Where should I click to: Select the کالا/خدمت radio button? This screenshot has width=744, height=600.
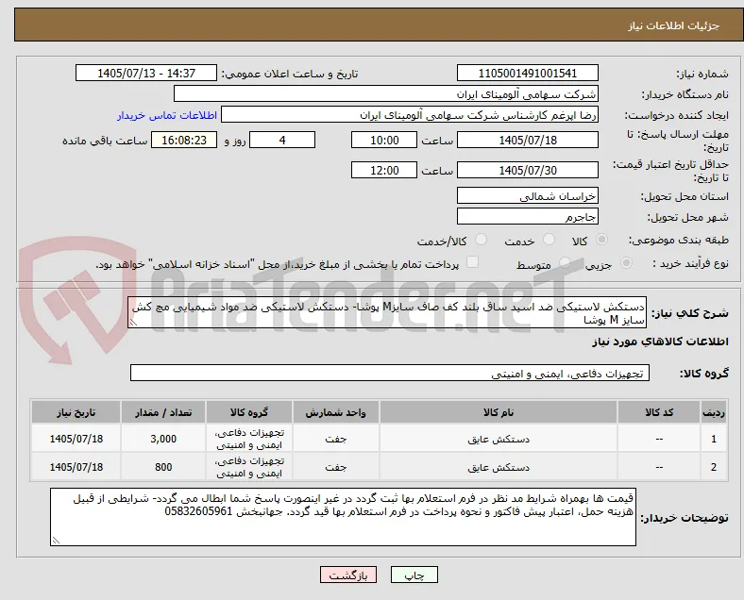pyautogui.click(x=482, y=240)
